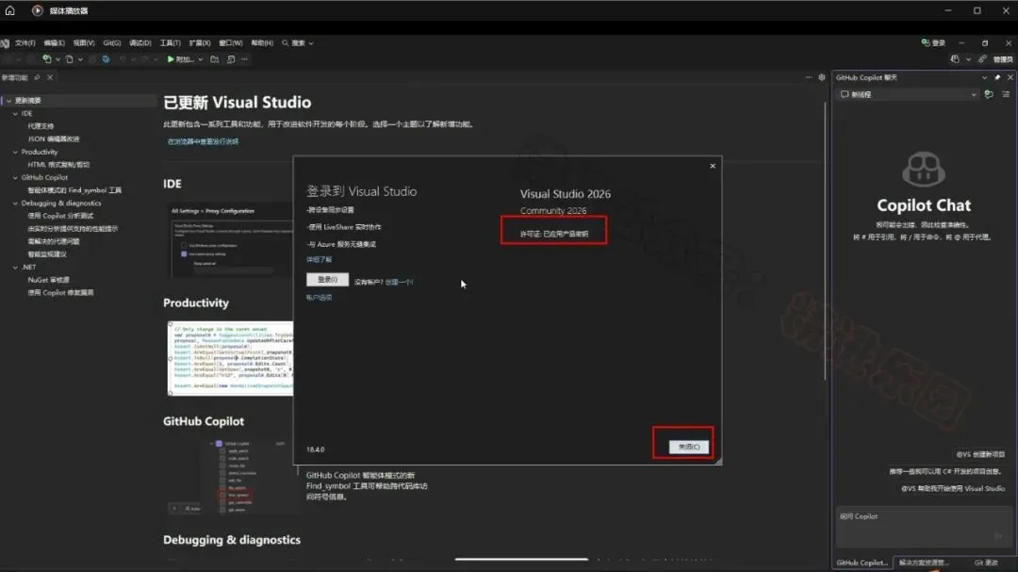1018x572 pixels.
Task: Switch to the GitHub Copilot bottom tab
Action: 862,563
